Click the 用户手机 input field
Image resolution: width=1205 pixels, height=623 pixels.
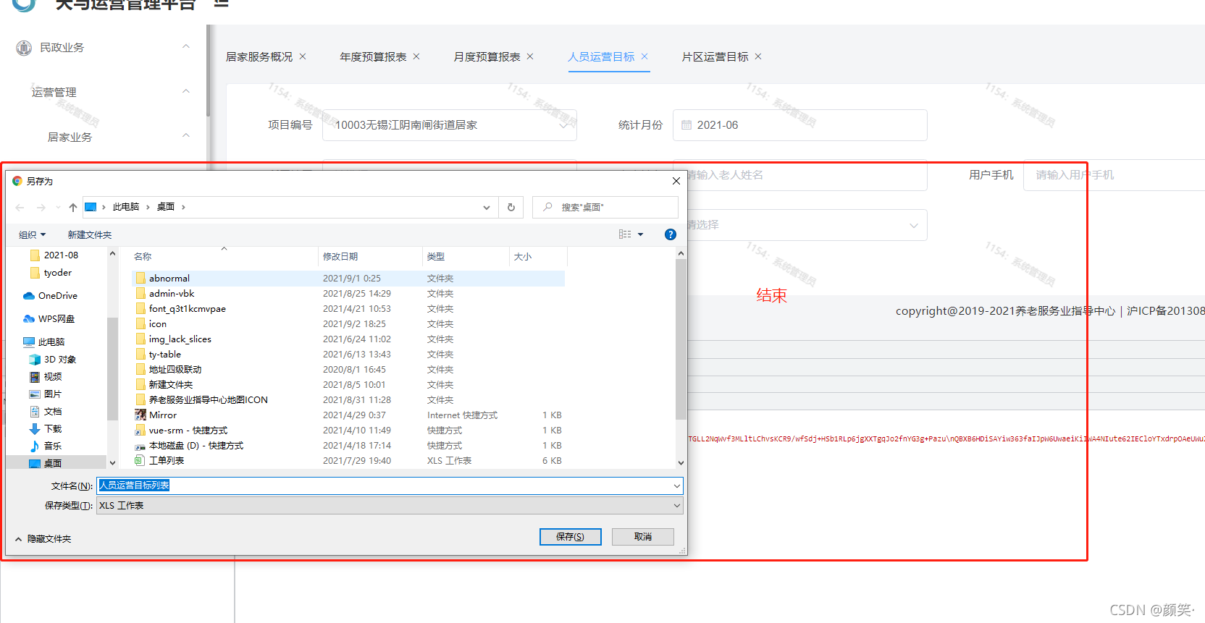[x=1114, y=175]
